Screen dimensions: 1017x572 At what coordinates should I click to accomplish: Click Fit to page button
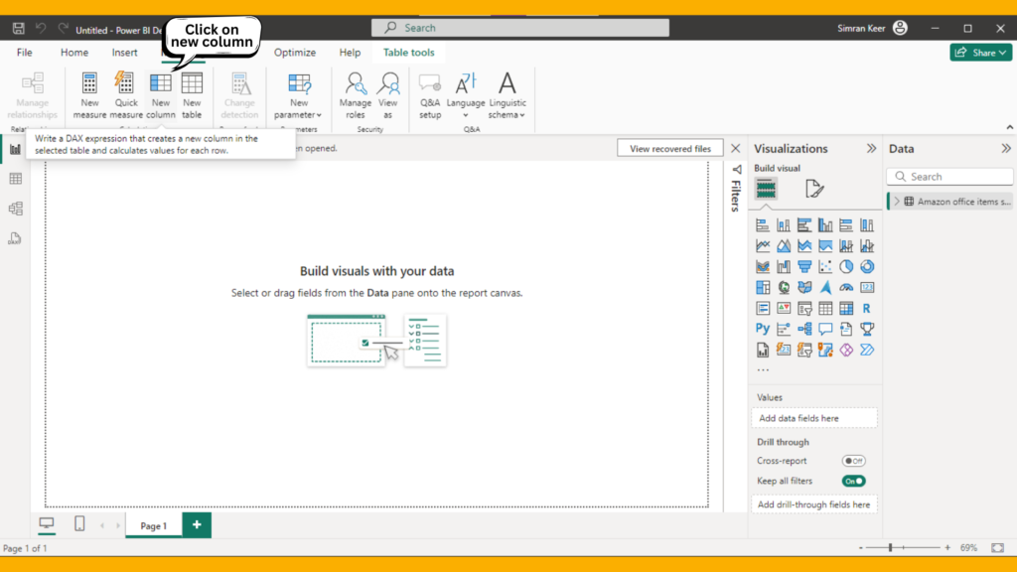tap(997, 548)
